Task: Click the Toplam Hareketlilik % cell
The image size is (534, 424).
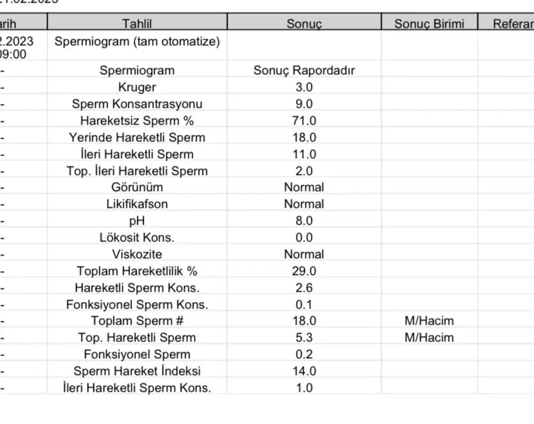Action: pyautogui.click(x=137, y=271)
